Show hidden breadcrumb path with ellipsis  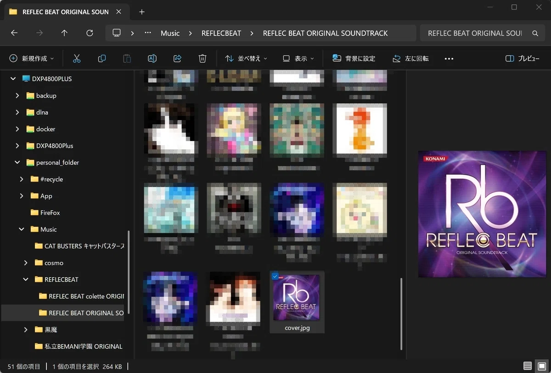[x=147, y=33]
